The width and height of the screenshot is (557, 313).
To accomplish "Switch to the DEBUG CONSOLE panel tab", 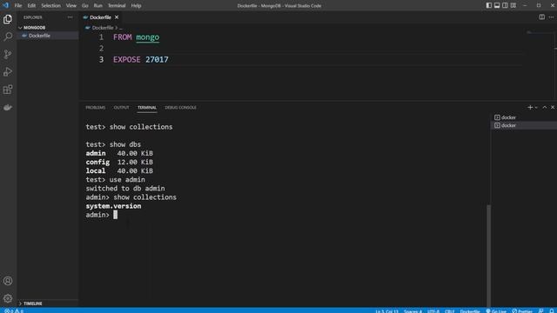I will 180,107.
